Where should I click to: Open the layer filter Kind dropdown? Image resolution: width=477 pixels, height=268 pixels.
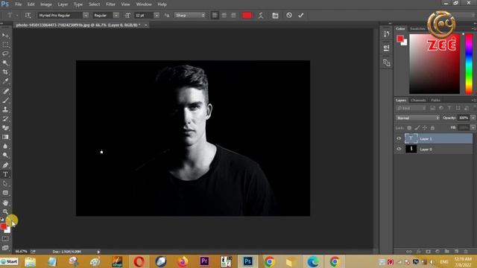(411, 108)
